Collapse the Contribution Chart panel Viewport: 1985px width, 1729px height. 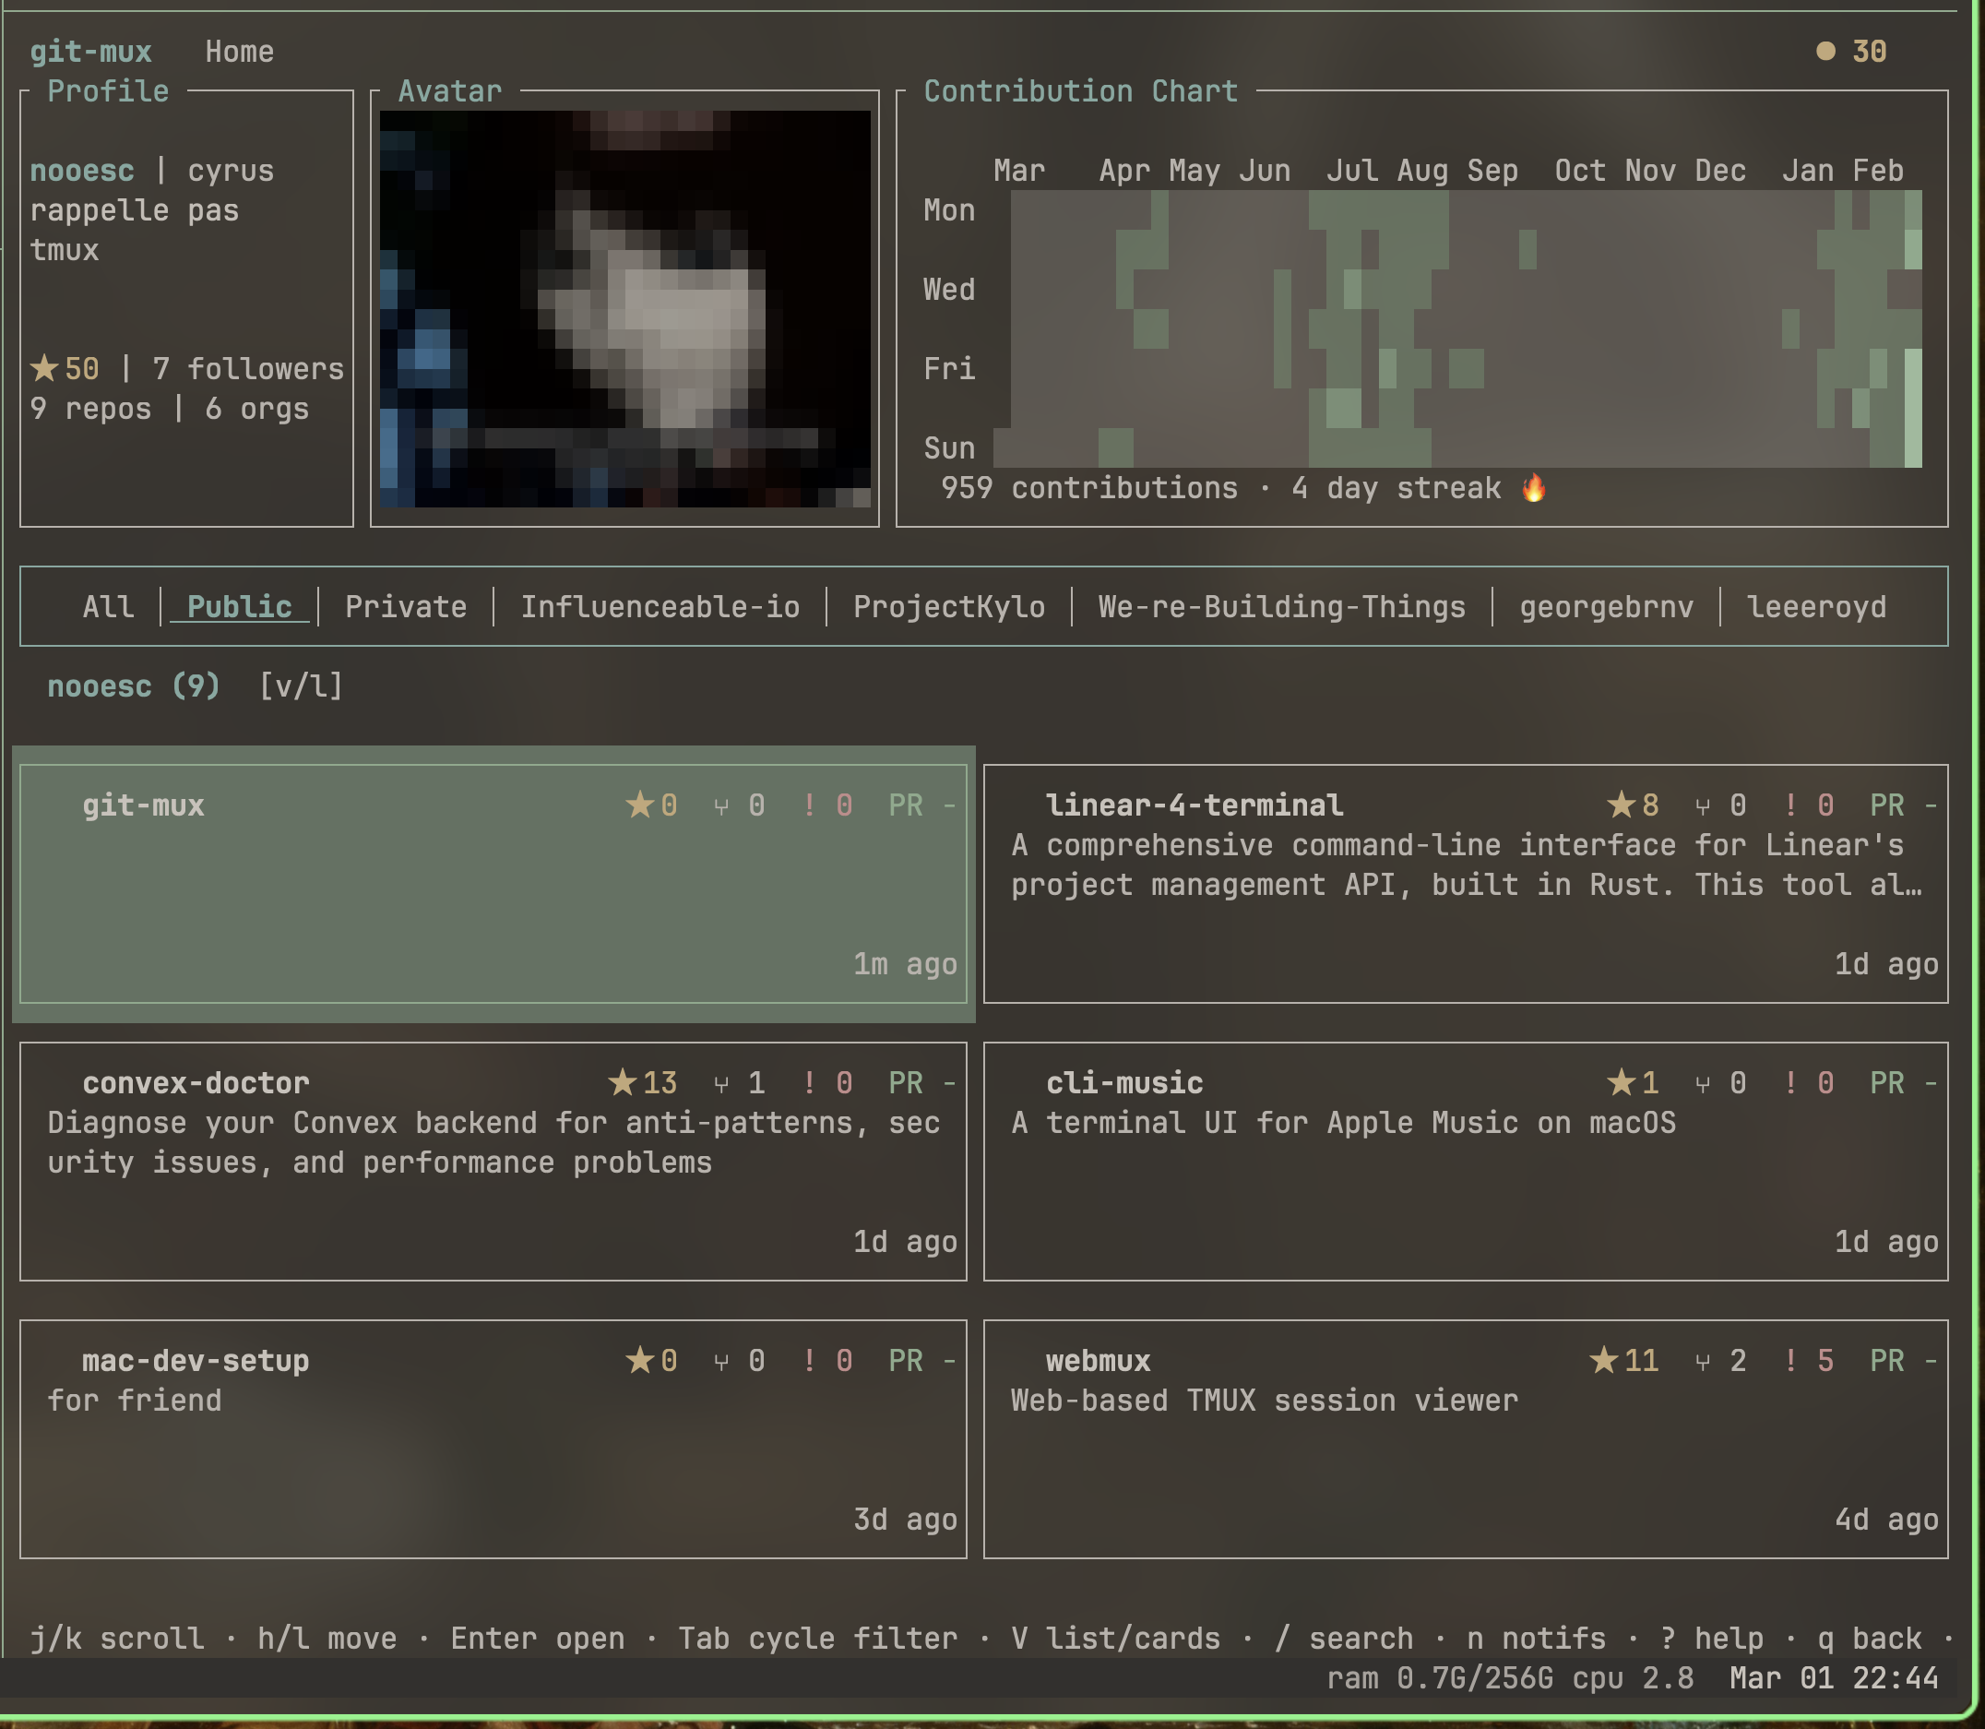pos(1080,89)
